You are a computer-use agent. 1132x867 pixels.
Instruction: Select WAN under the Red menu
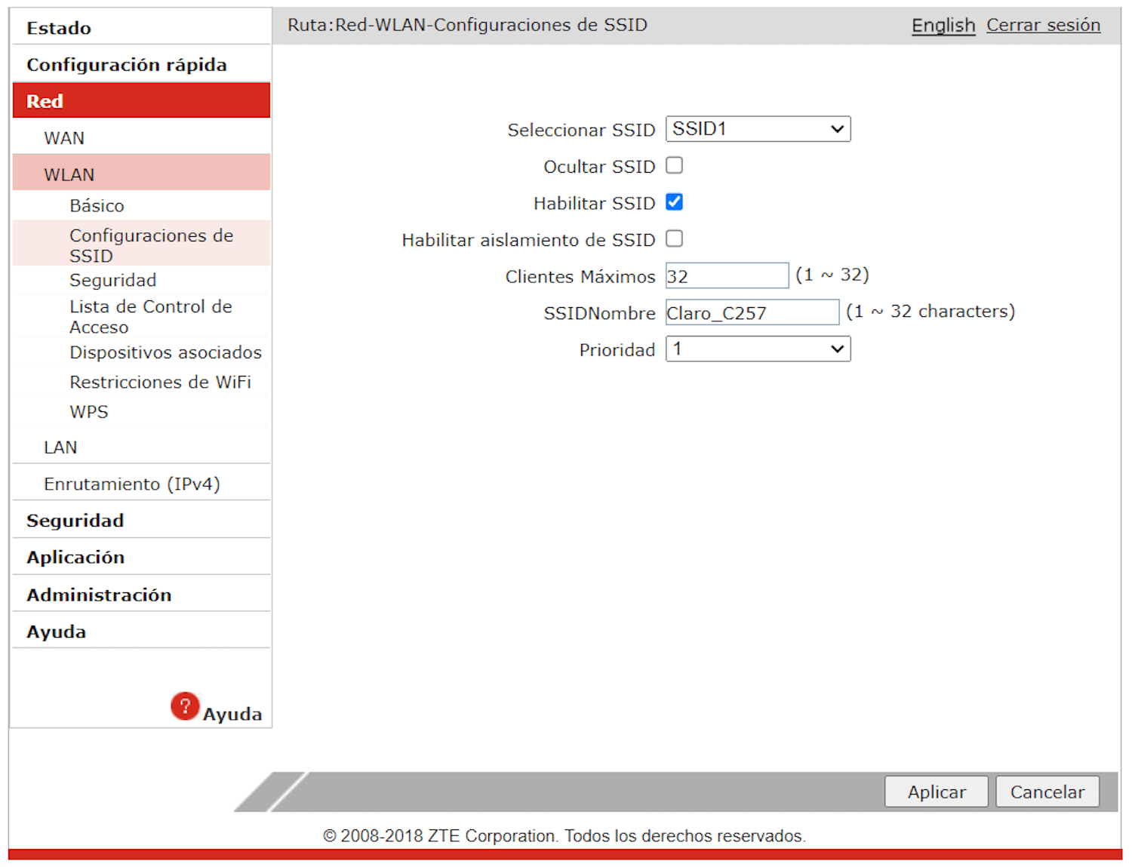click(64, 138)
